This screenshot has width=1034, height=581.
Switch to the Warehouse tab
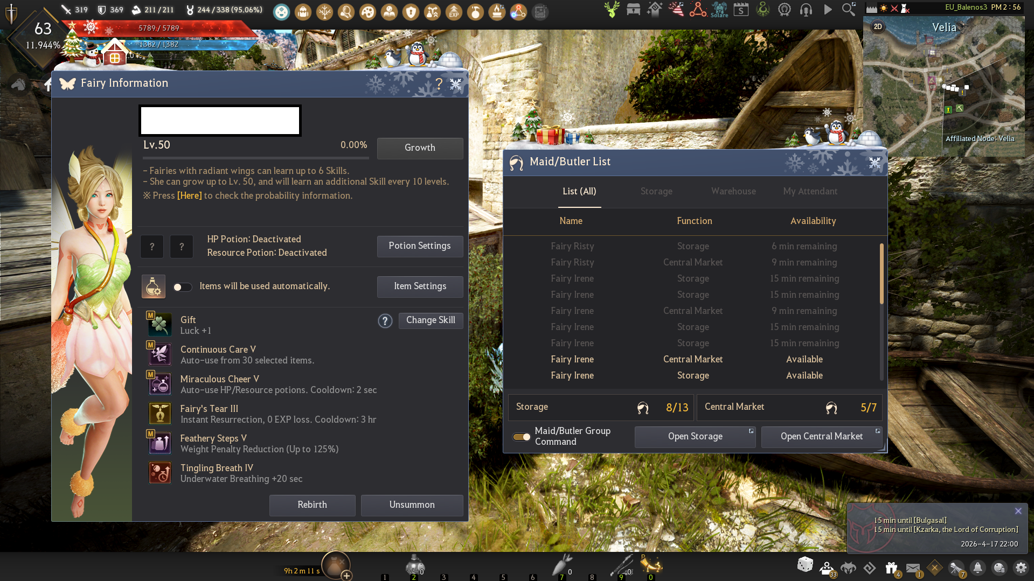point(733,191)
